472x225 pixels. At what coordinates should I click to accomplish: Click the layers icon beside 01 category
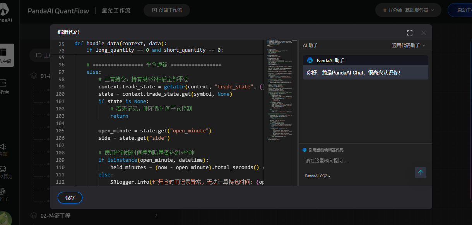pos(34,76)
